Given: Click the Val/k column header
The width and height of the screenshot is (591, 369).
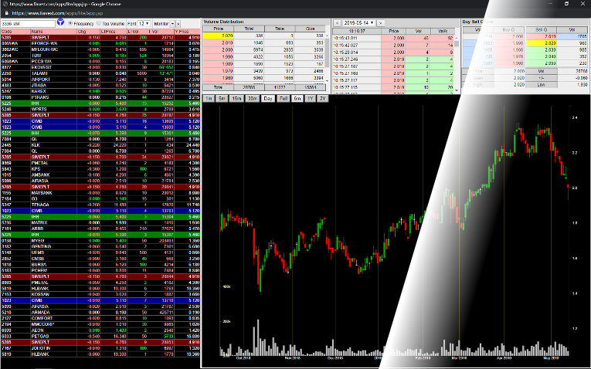Looking at the screenshot, I should pyautogui.click(x=443, y=31).
